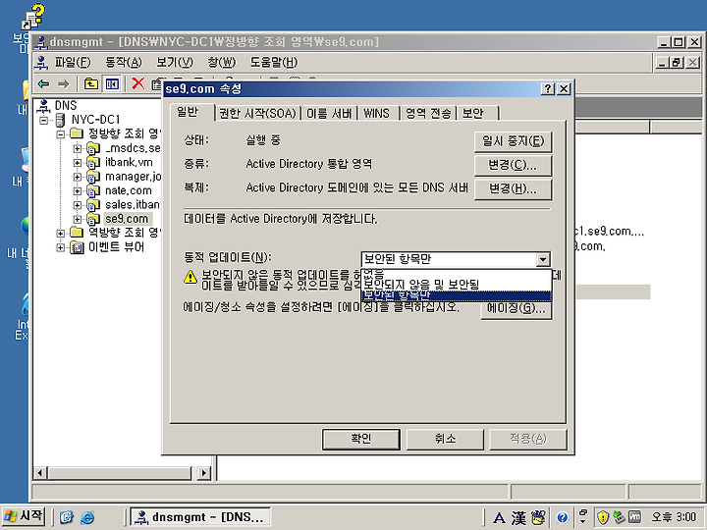Click the Up one level folder icon
707x530 pixels.
pos(91,83)
